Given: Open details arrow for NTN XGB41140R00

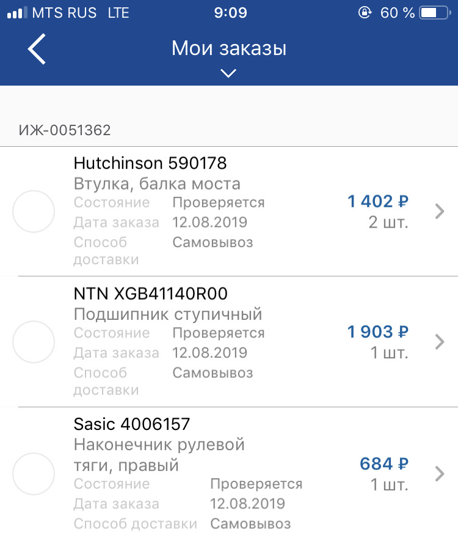Looking at the screenshot, I should point(439,342).
